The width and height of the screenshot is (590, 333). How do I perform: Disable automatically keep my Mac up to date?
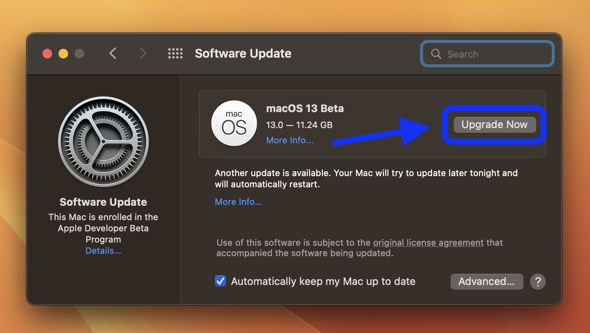pyautogui.click(x=220, y=281)
